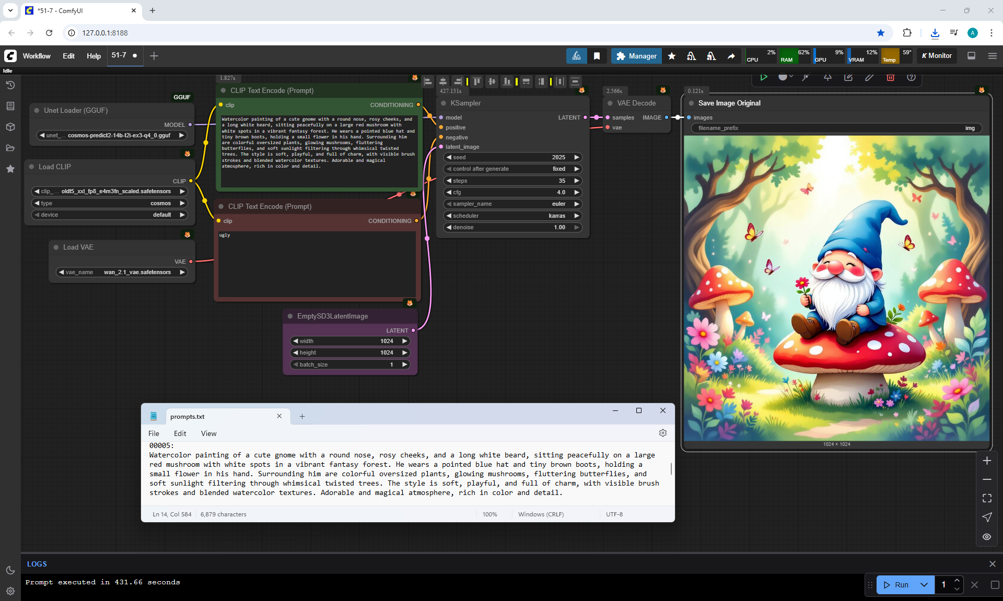Open Notepad settings gear

(x=662, y=433)
